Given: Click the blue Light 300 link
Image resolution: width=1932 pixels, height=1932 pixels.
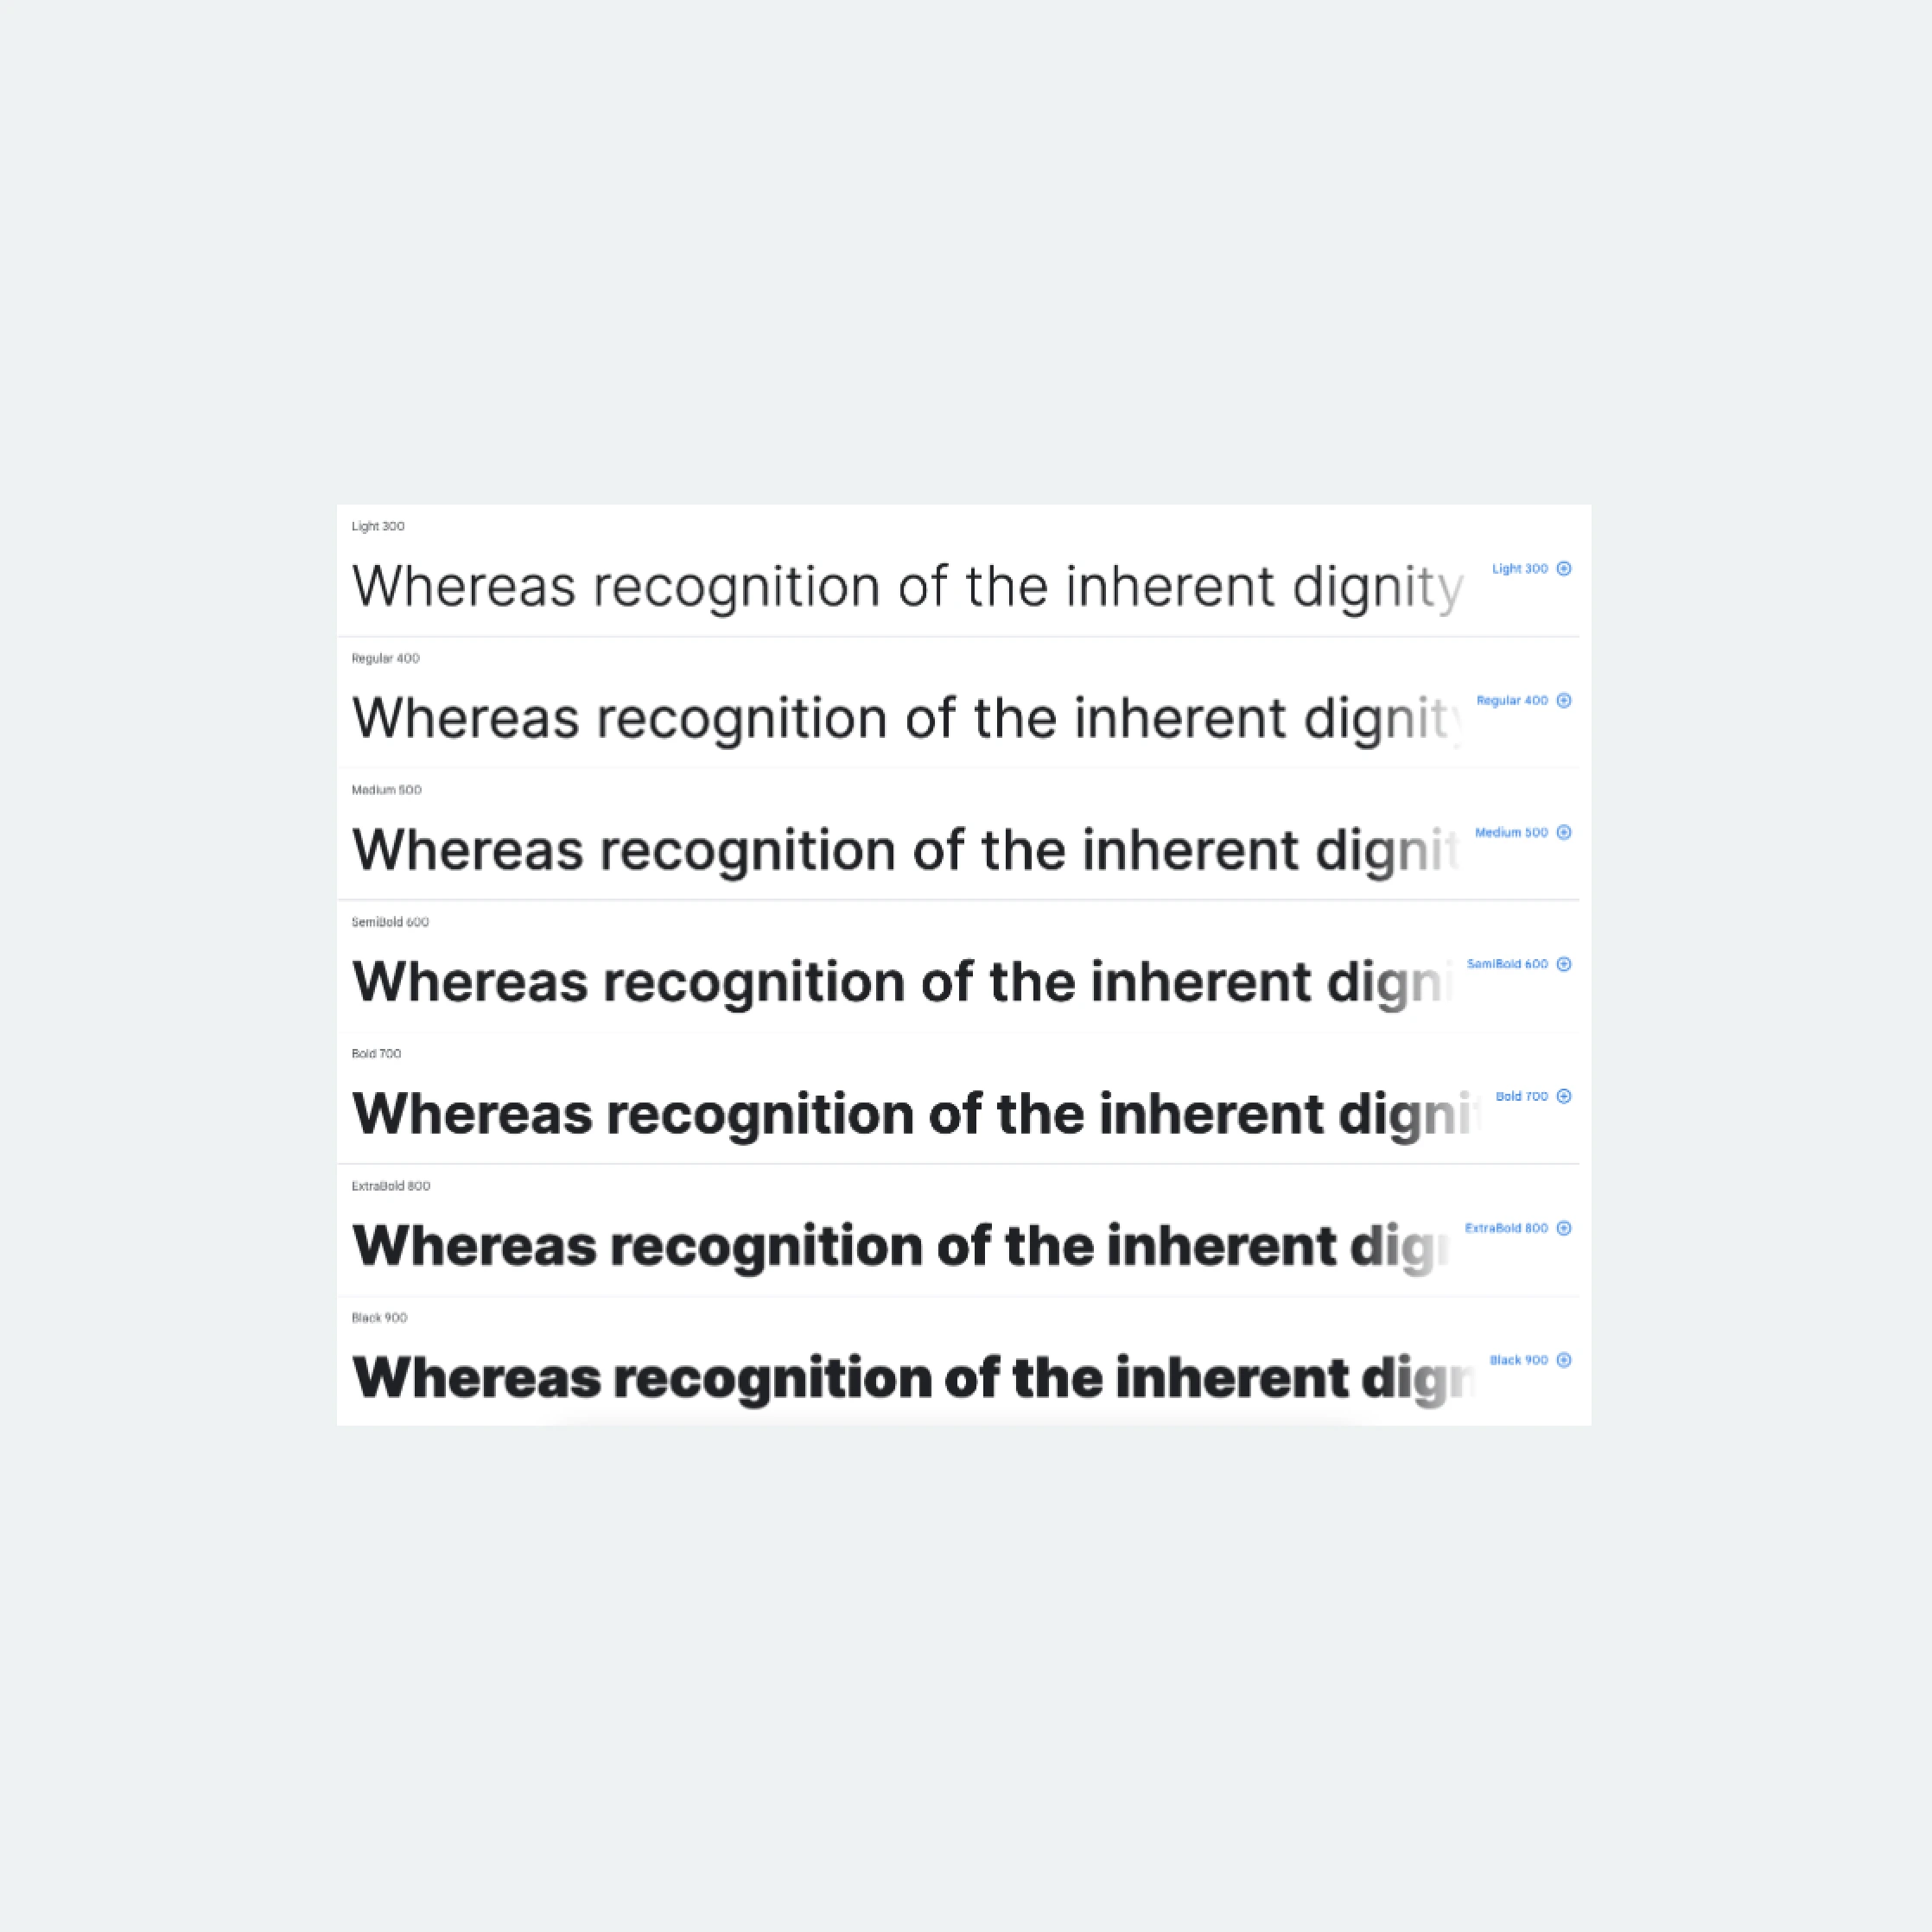Looking at the screenshot, I should click(x=1519, y=569).
